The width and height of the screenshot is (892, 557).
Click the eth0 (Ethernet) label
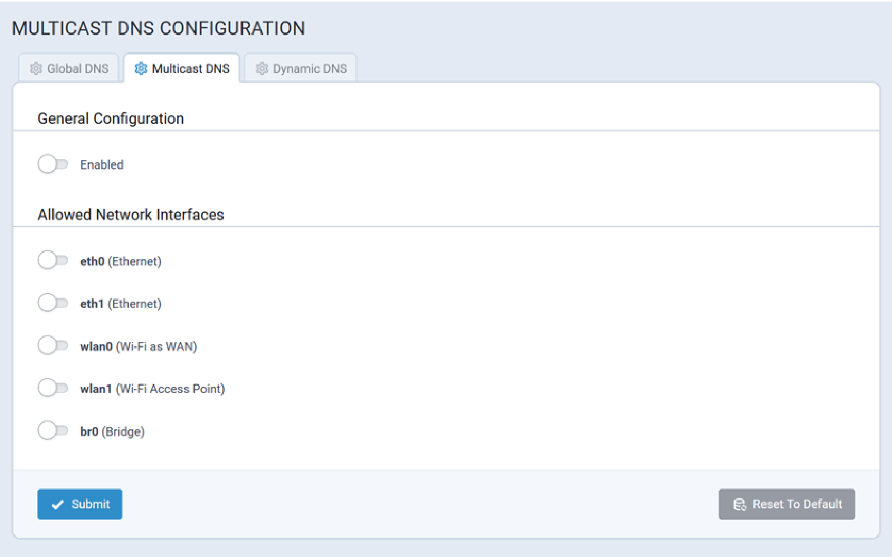121,261
